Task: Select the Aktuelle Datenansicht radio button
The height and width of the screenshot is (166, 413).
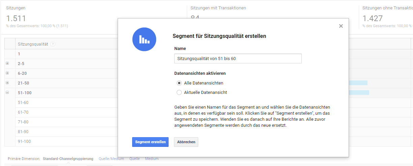Action: click(x=179, y=92)
